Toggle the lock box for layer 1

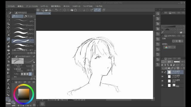165,77
